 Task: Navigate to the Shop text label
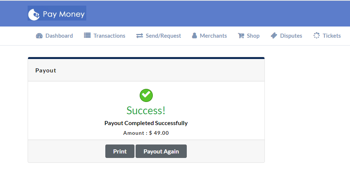point(253,36)
